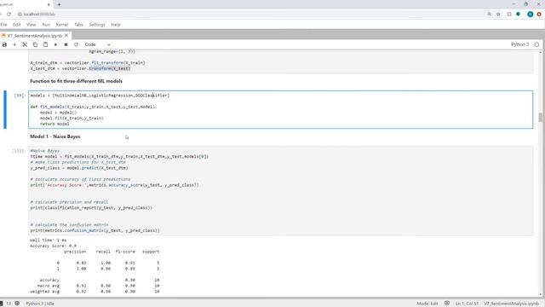Open the File menu
This screenshot has width=545, height=307.
3,25
